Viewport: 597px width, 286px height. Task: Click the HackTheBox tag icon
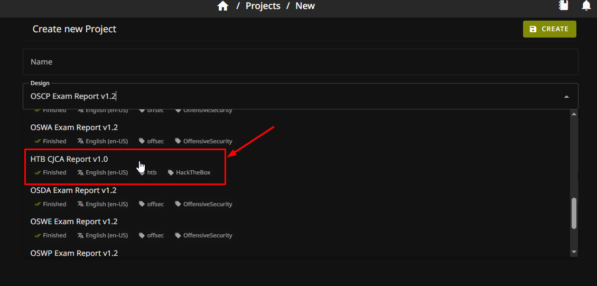click(x=170, y=172)
